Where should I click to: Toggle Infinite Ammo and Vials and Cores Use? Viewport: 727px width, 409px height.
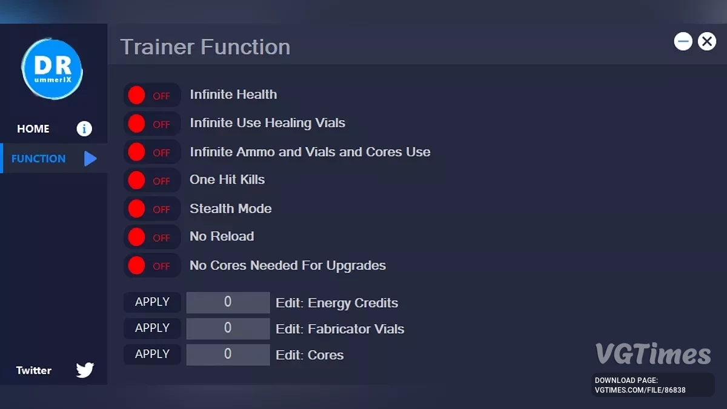click(x=151, y=152)
